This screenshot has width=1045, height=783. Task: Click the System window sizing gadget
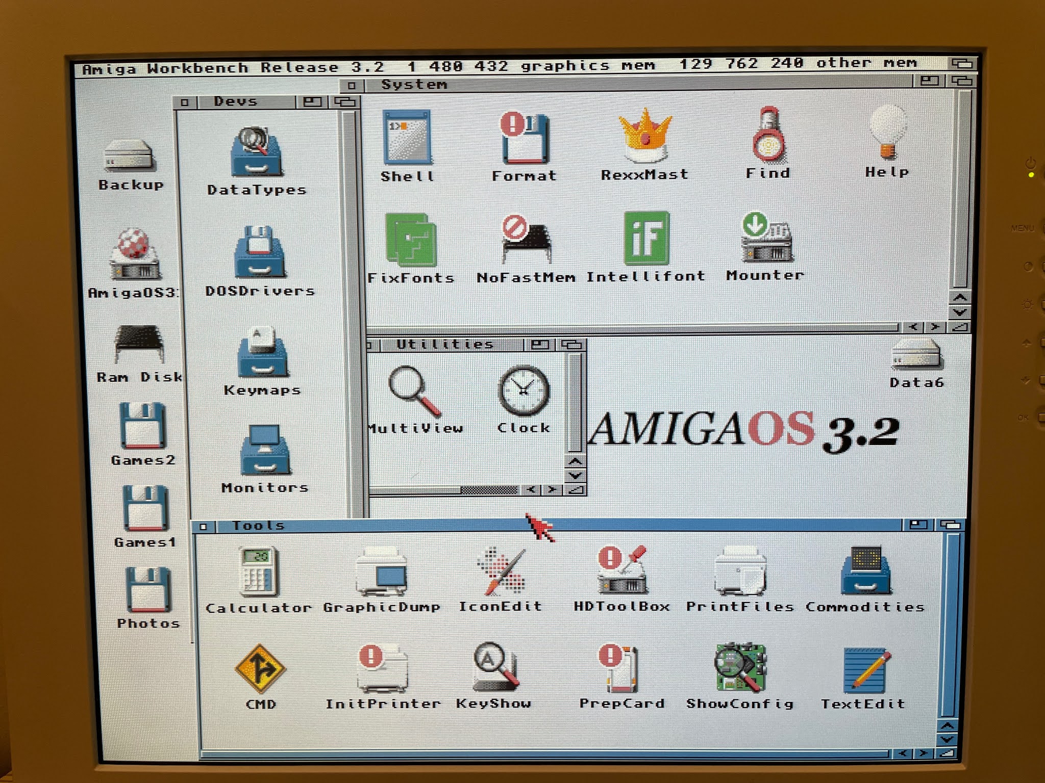tap(959, 327)
